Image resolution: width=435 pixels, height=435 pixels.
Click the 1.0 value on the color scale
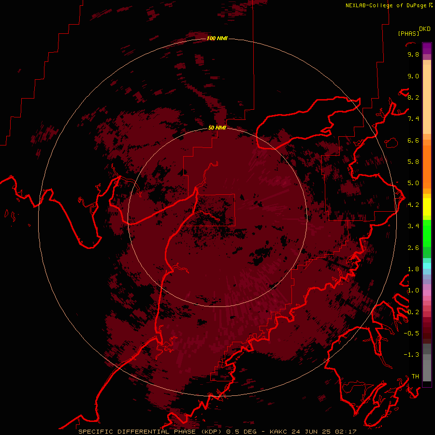click(413, 290)
